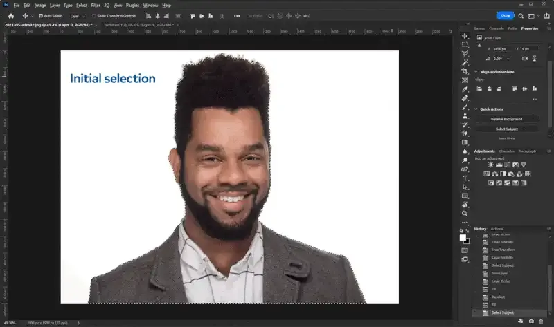Collapse the Align and Distribute section
Viewport: 554px width, 327px height.
[476, 71]
